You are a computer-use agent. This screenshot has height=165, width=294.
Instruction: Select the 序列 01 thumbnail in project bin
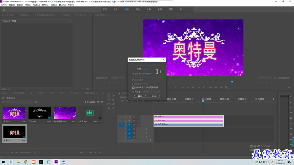tap(14, 113)
